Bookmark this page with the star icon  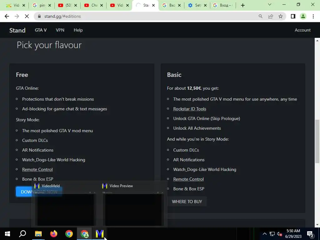281,16
